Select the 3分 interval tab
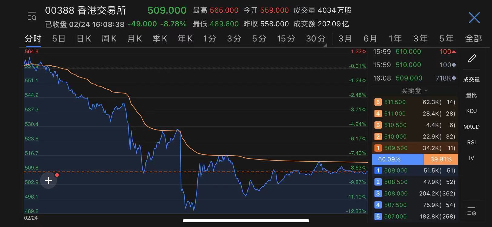Viewport: 492px width, 227px height. [234, 39]
